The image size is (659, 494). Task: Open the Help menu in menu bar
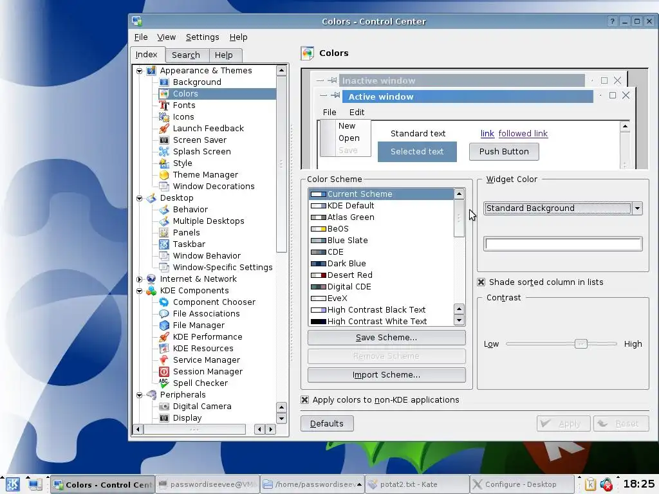[238, 37]
